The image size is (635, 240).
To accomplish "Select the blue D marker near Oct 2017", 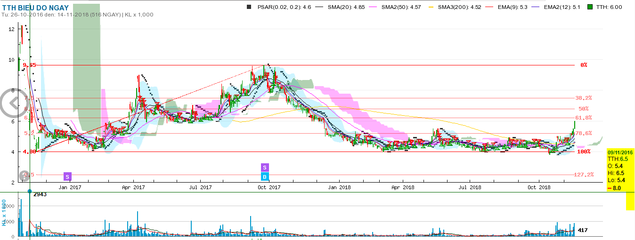I will [x=265, y=176].
